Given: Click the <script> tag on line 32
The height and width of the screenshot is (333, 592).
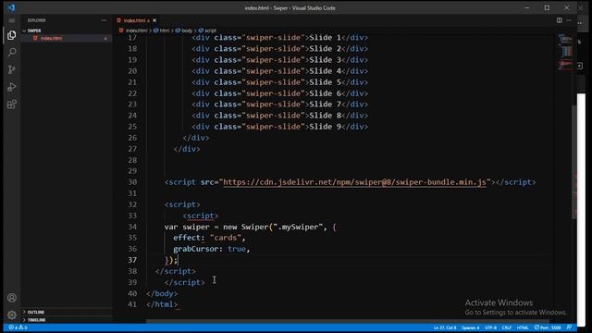Looking at the screenshot, I should pos(182,204).
